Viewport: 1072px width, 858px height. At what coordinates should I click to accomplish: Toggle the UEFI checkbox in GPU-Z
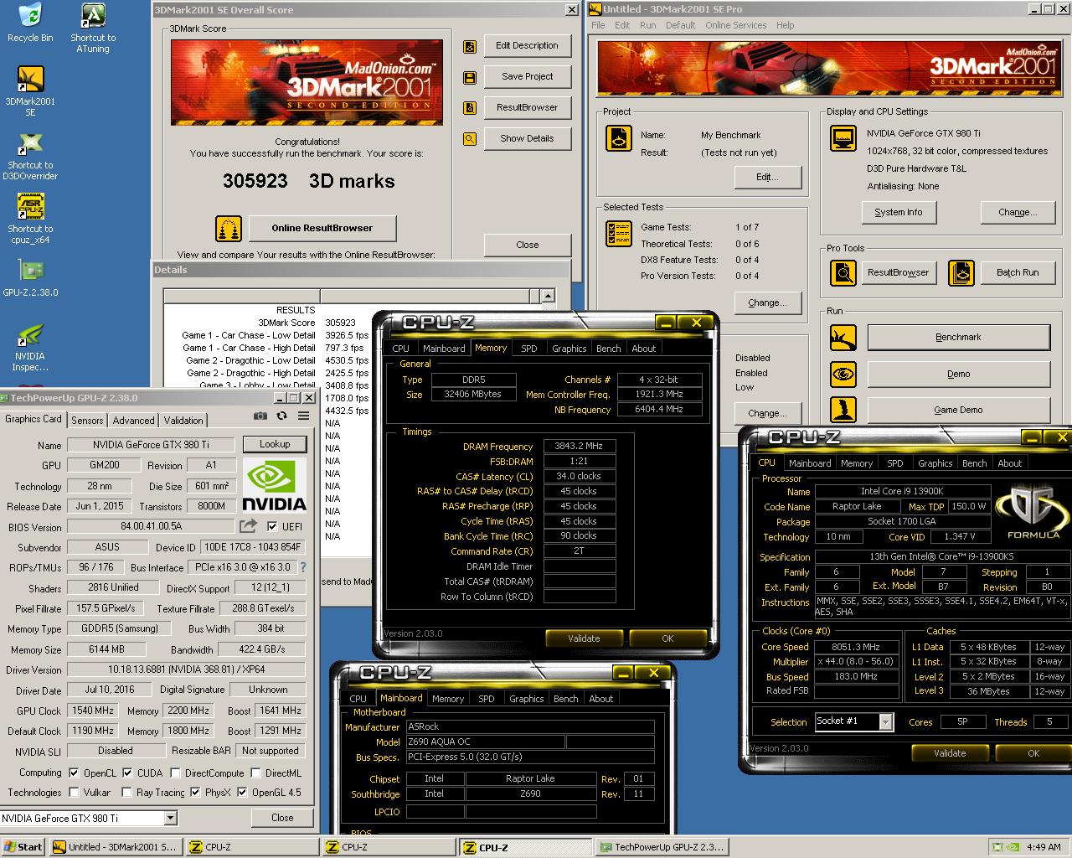[271, 527]
